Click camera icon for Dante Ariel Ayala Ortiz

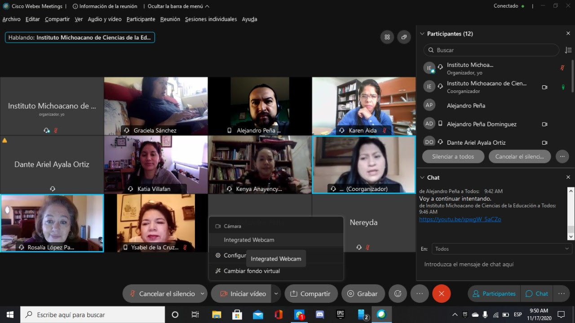[544, 142]
